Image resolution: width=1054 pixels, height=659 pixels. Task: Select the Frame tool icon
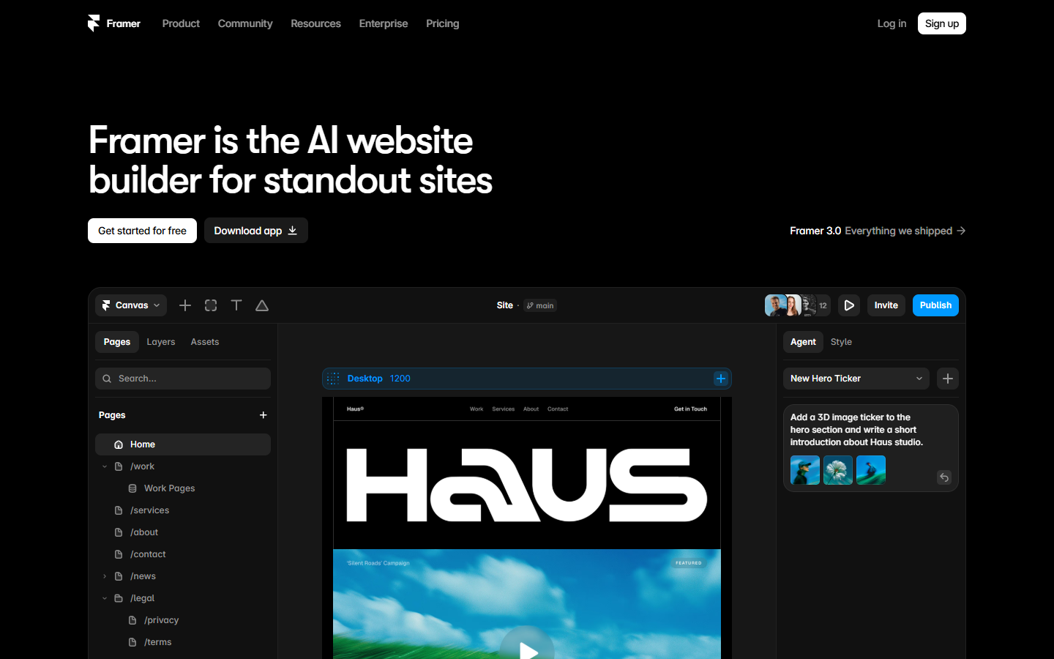211,305
